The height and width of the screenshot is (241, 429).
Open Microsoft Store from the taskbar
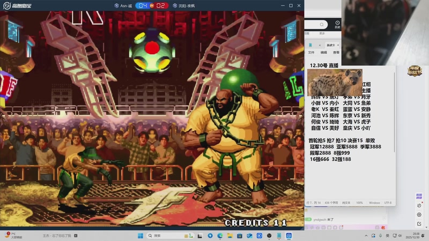pos(240,236)
